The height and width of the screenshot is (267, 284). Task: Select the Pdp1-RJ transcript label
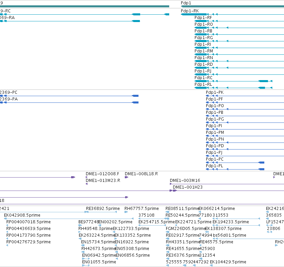203,71
